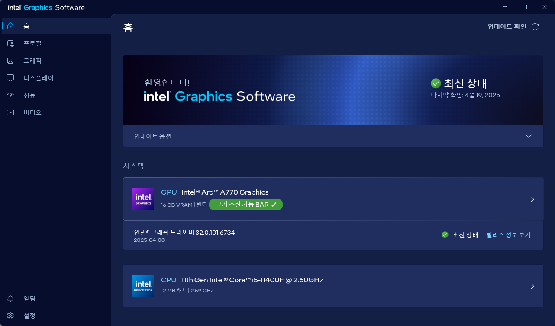
Task: Open the 프로필 menu item
Action: coord(56,43)
